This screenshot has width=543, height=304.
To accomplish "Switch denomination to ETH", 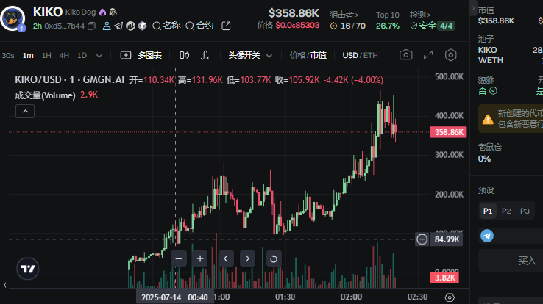I will point(371,55).
